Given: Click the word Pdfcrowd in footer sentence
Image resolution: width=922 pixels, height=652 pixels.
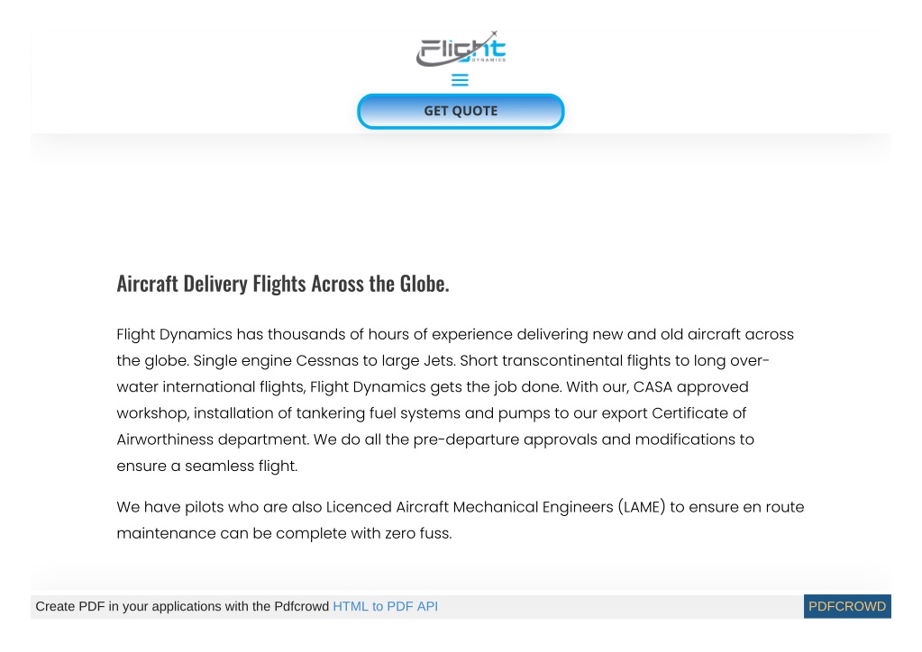Looking at the screenshot, I should pos(301,606).
